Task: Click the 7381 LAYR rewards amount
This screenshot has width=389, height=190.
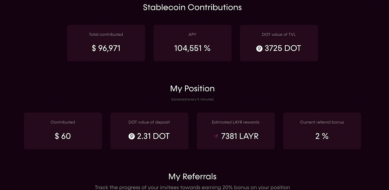Action: [240, 136]
